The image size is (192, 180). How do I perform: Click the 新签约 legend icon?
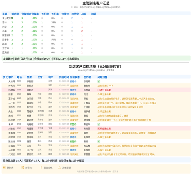23,167
